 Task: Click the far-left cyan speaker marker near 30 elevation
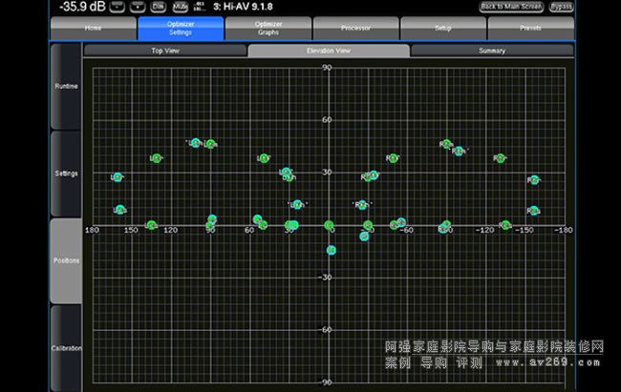pos(118,177)
